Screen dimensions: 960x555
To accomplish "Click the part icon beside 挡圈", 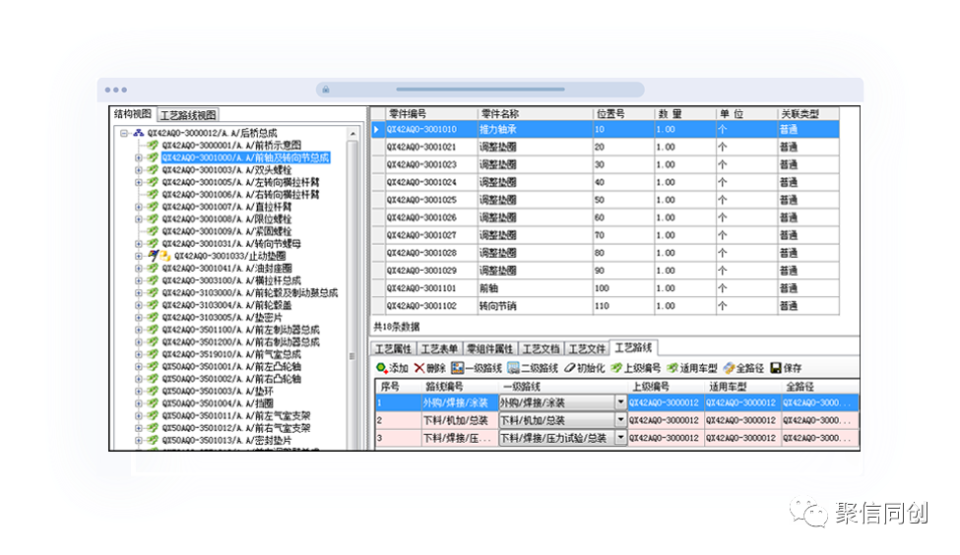I will point(153,403).
